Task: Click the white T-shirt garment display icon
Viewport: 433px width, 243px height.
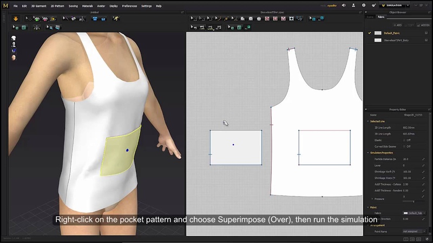Action: (14, 38)
